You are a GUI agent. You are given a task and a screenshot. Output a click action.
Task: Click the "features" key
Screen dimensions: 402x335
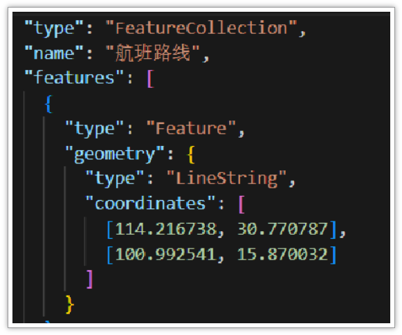74,78
